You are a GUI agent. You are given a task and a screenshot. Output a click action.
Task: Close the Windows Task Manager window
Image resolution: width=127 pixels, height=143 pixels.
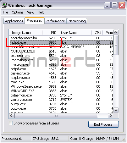click(x=122, y=5)
